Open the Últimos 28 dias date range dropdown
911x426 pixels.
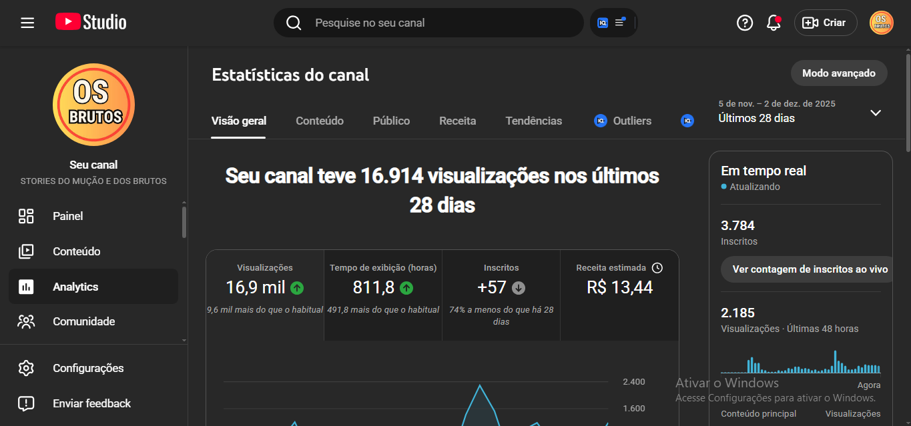[x=800, y=112]
